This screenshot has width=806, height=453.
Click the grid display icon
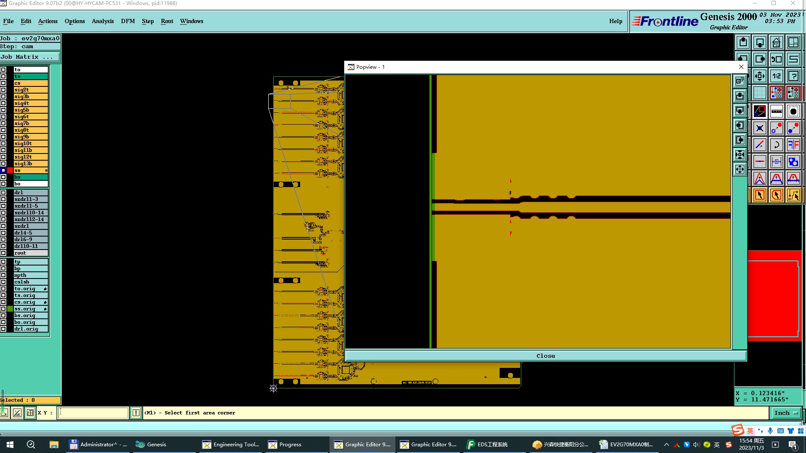(x=759, y=93)
